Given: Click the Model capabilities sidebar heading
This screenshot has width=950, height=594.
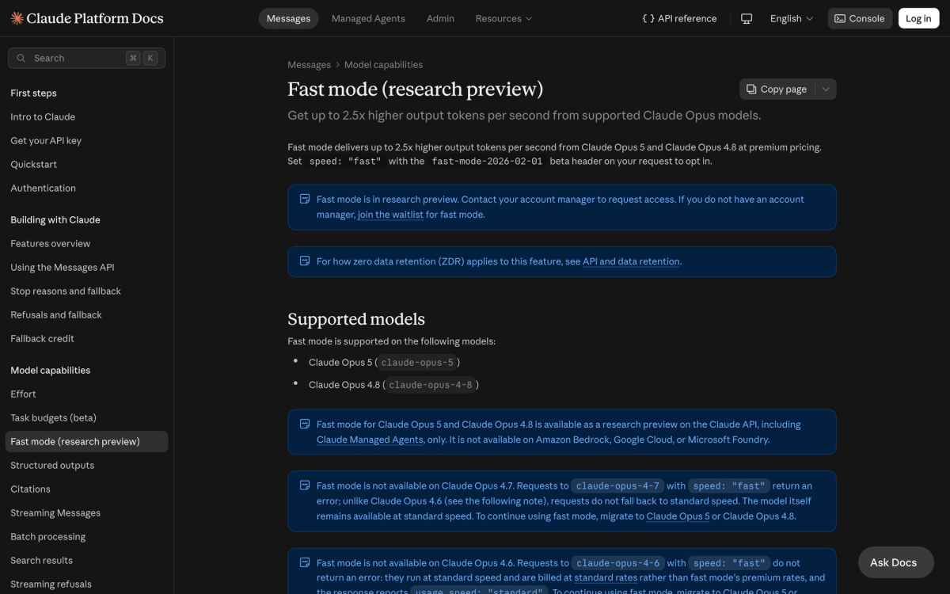Looking at the screenshot, I should [x=51, y=370].
